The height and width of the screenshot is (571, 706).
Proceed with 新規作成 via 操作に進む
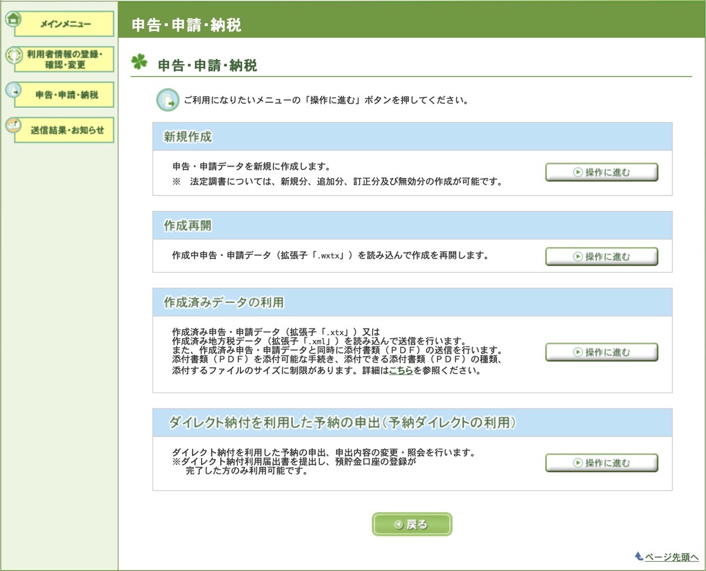point(602,172)
